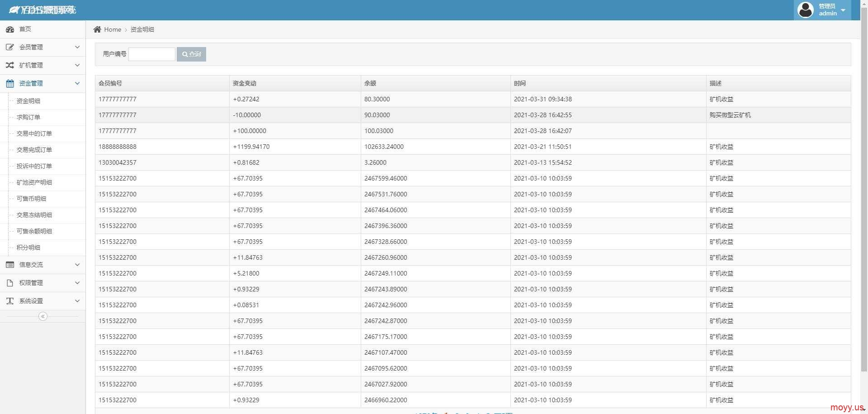Click the timestamp 2021-03-28 16:42:55
868x414 pixels.
point(543,115)
